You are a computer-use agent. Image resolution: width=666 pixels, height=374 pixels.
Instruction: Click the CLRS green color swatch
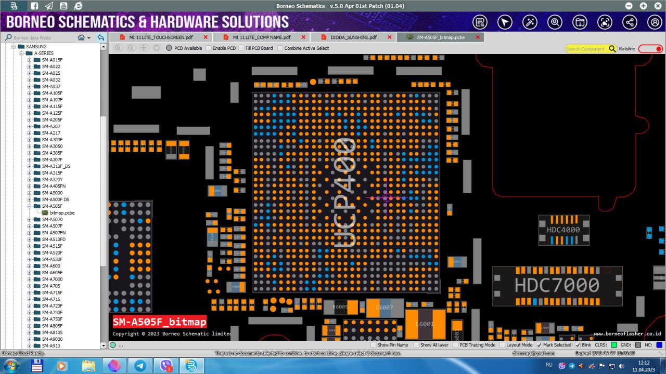614,345
